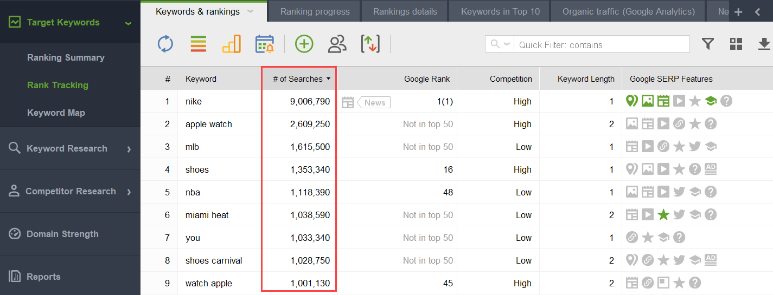This screenshot has width=773, height=295.
Task: Click the # of Searches sort arrow
Action: click(x=328, y=79)
